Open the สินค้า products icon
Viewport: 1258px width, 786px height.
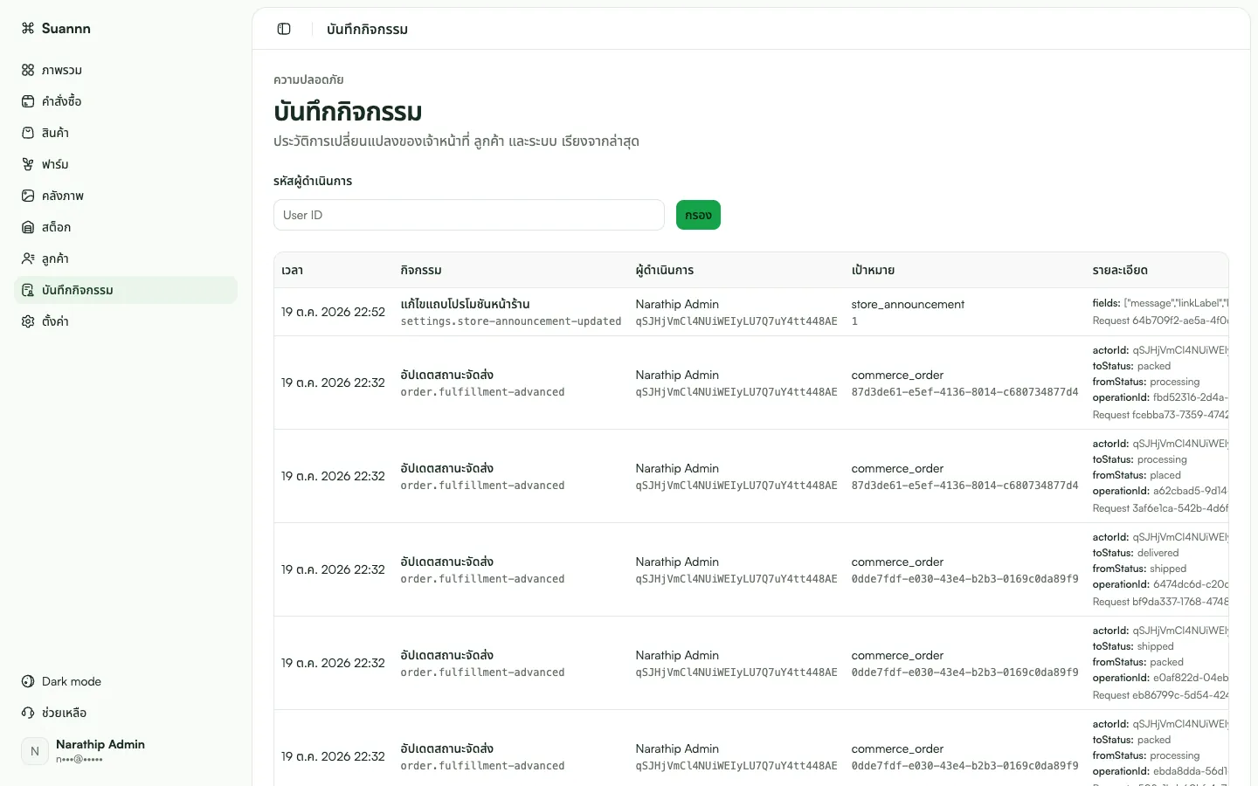coord(28,133)
